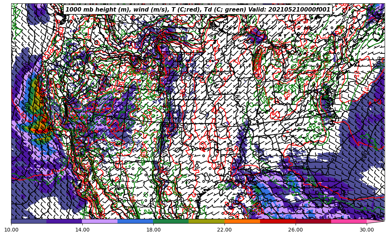Viewport: 388px width, 236px height.
Task: Click the pale pink colorbar extension arrow
Action: pyautogui.click(x=375, y=221)
